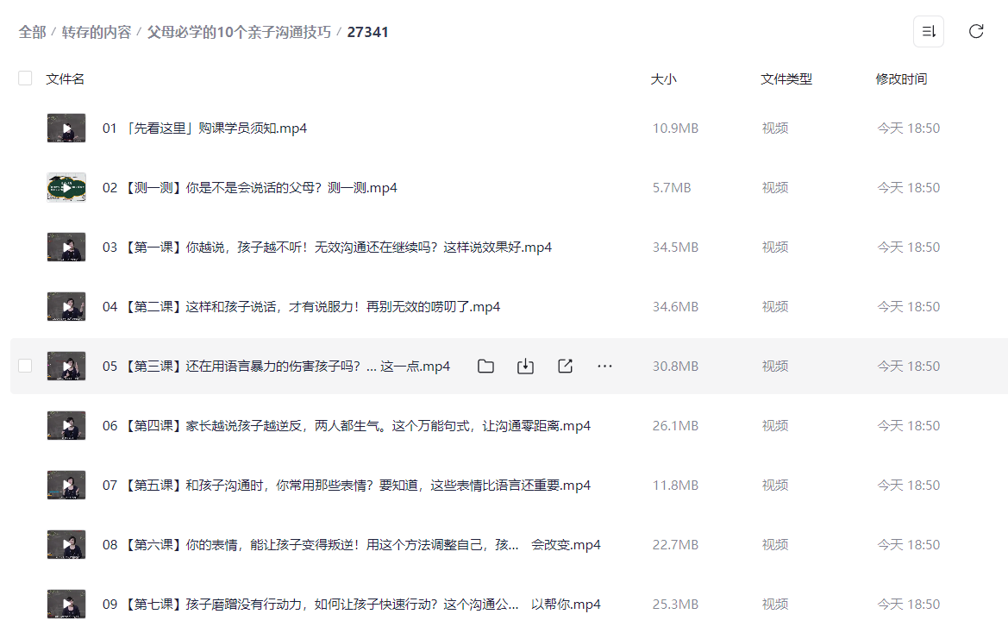Screen dimensions: 1008x633
Task: Download the 第三课 video
Action: tap(525, 366)
